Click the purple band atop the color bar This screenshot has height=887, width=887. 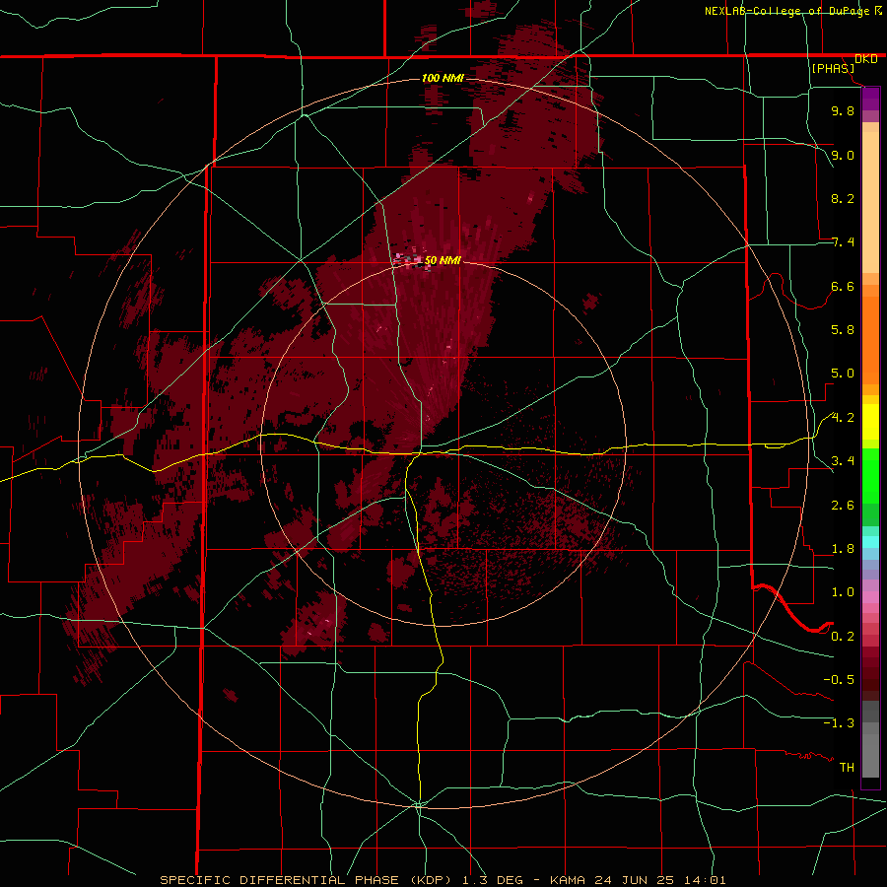click(870, 99)
